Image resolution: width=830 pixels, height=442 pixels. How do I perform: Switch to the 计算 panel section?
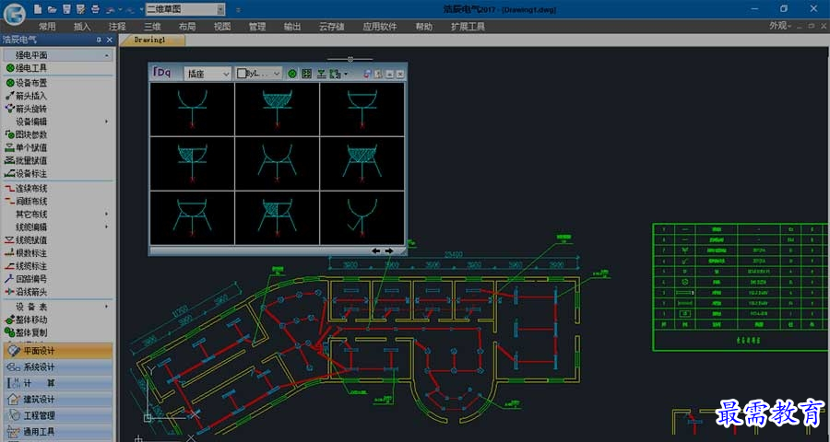coord(58,383)
